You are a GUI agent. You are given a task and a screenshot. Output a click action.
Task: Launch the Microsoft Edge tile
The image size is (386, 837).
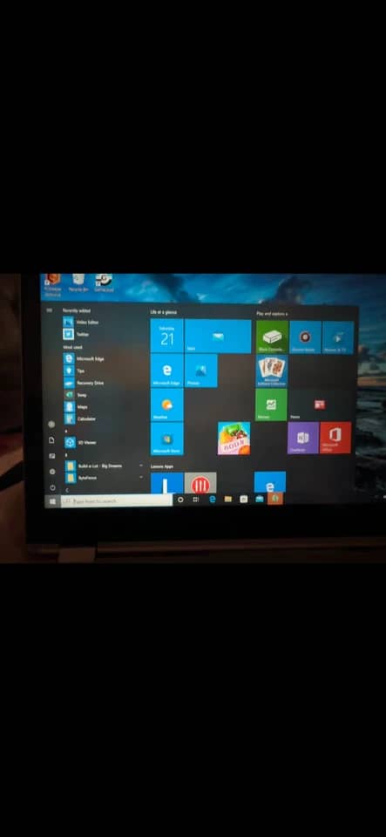tap(166, 371)
